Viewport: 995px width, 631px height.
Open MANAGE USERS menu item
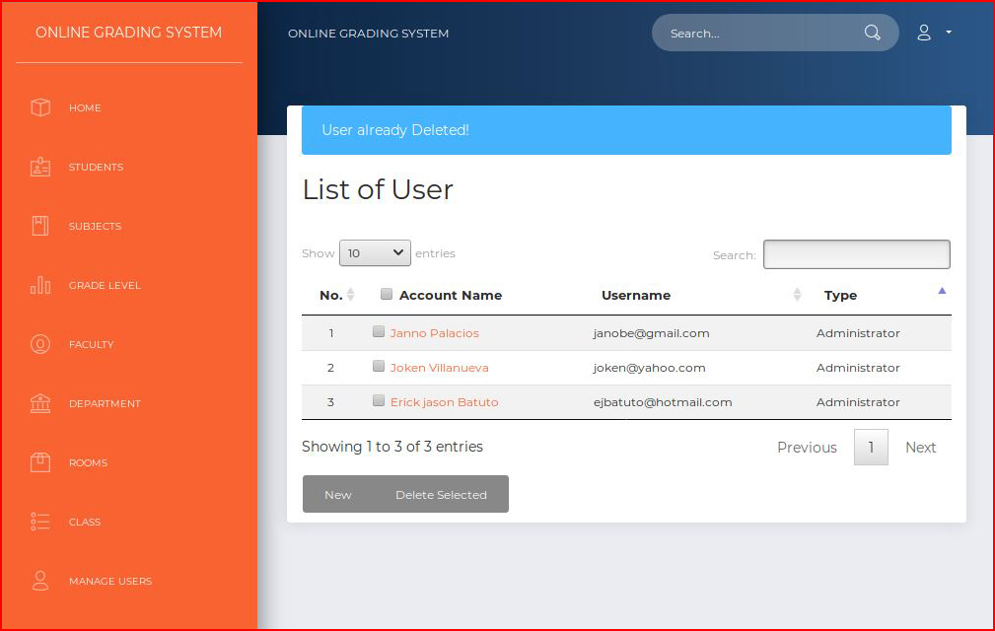pos(110,581)
